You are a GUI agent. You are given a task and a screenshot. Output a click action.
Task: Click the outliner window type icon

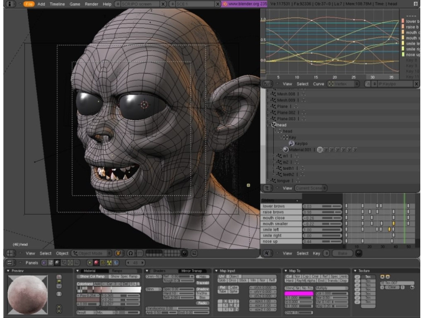point(267,188)
